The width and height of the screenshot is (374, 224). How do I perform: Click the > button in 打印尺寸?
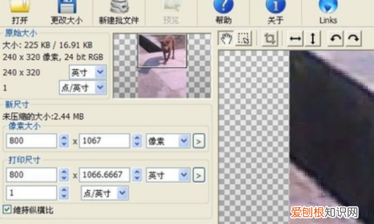(199, 175)
